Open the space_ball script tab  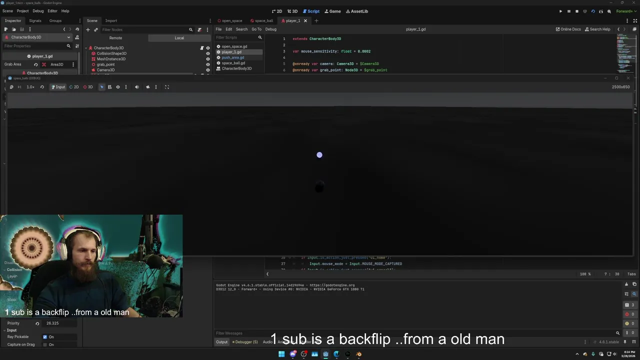(x=261, y=20)
